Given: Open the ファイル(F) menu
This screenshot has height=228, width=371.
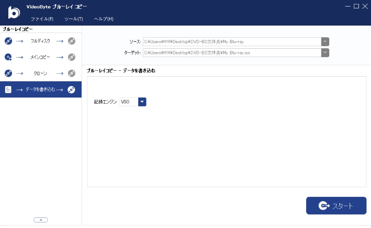Looking at the screenshot, I should point(42,19).
